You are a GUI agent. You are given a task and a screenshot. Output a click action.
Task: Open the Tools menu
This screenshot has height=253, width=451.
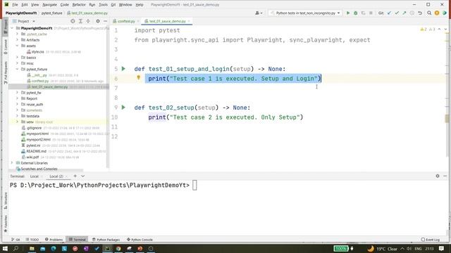click(x=103, y=5)
